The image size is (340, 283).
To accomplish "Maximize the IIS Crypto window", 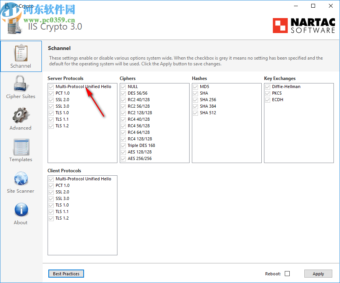I will point(313,6).
